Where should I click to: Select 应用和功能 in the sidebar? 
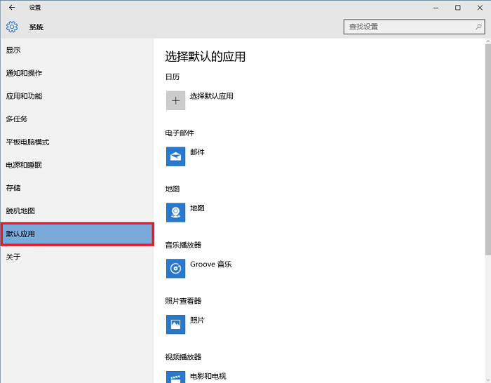[24, 96]
